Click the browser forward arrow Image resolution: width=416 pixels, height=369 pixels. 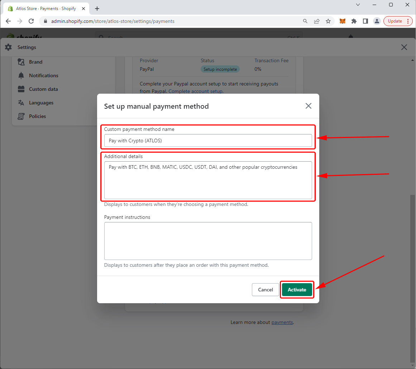pos(20,21)
